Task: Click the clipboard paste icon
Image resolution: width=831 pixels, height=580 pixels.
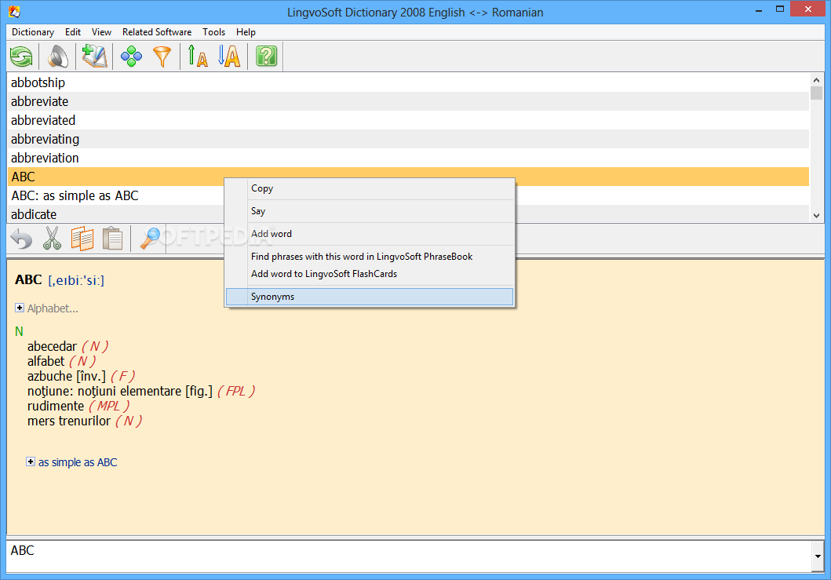Action: (x=112, y=239)
